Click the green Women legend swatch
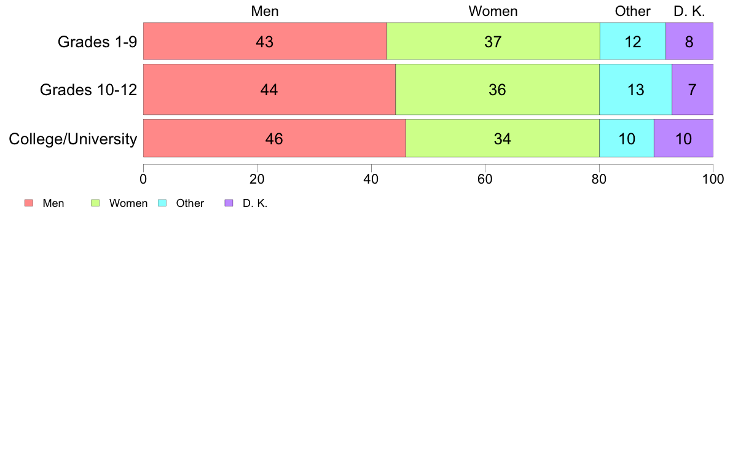The width and height of the screenshot is (730, 452). tap(95, 203)
